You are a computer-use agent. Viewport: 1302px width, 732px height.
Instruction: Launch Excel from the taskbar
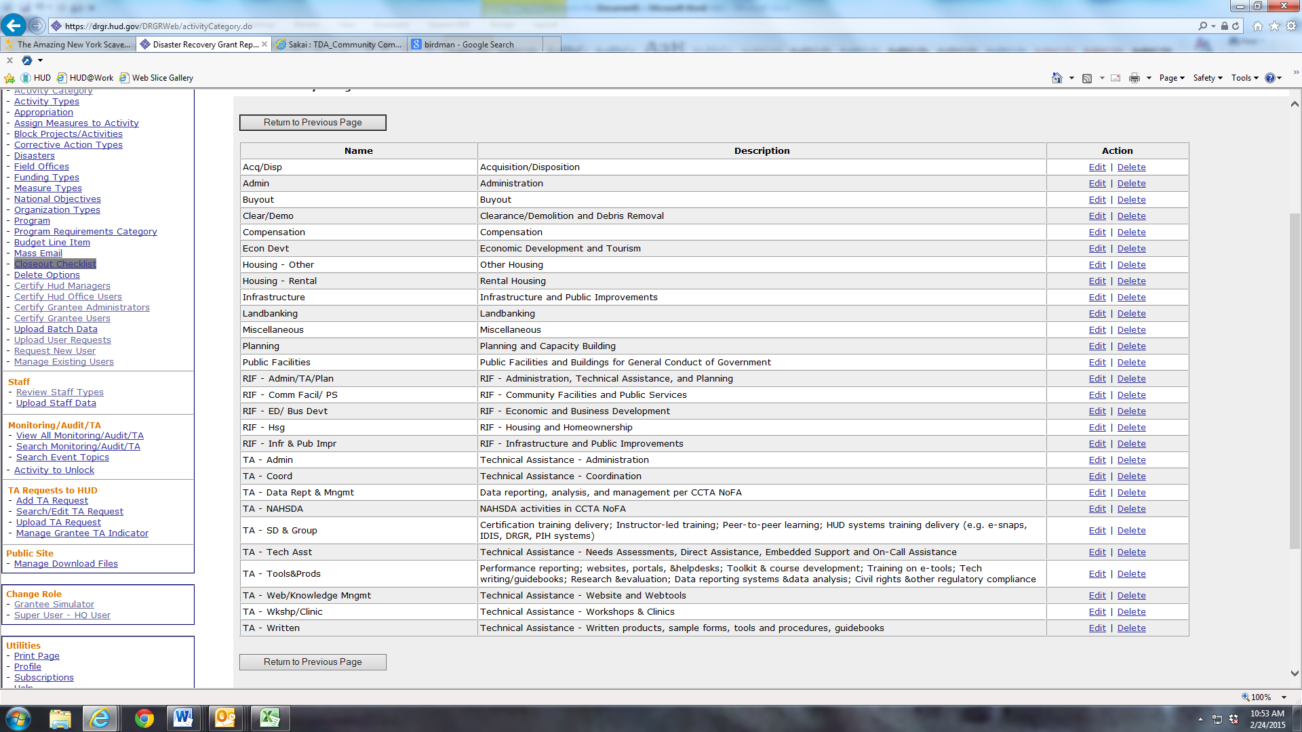click(x=270, y=718)
